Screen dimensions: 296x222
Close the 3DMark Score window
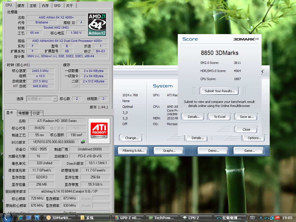click(x=246, y=129)
